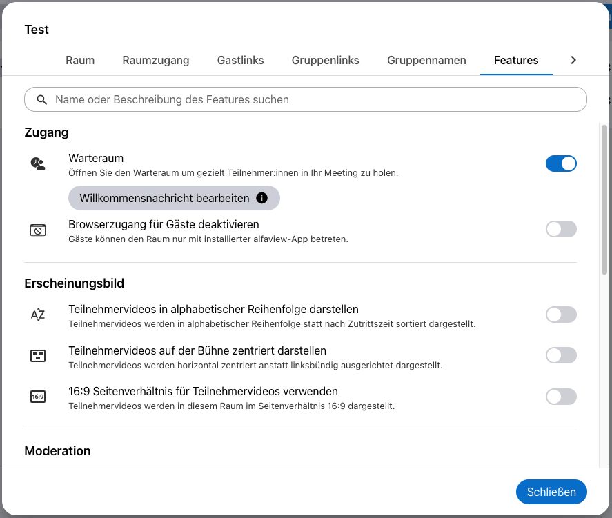This screenshot has height=518, width=612.
Task: Open Willkommensnachricht bearbeiten
Action: tap(164, 198)
